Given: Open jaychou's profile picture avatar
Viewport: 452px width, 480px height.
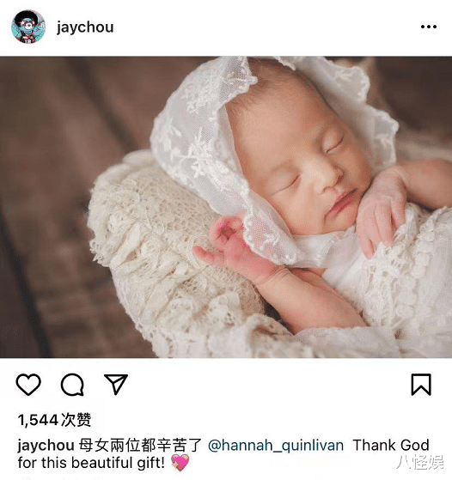Looking at the screenshot, I should click(28, 27).
